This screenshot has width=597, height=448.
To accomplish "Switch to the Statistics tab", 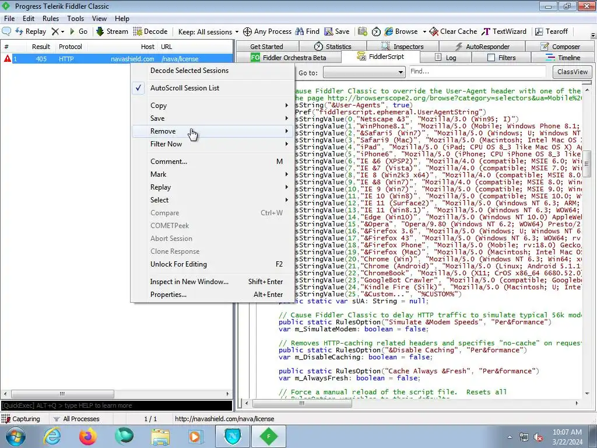I will pyautogui.click(x=333, y=47).
